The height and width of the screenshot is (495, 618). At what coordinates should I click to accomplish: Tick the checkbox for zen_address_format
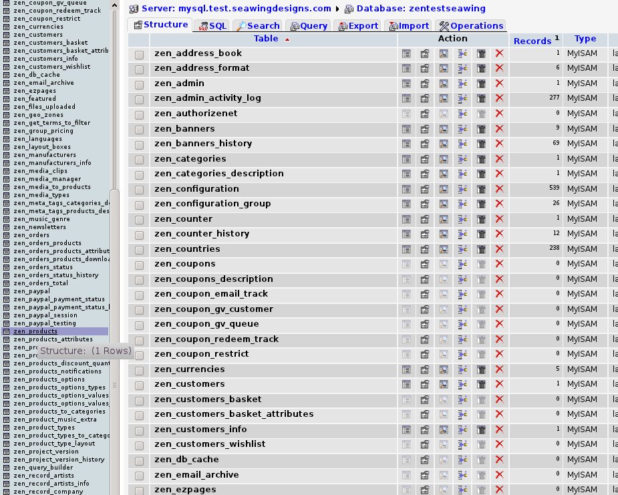pyautogui.click(x=139, y=69)
